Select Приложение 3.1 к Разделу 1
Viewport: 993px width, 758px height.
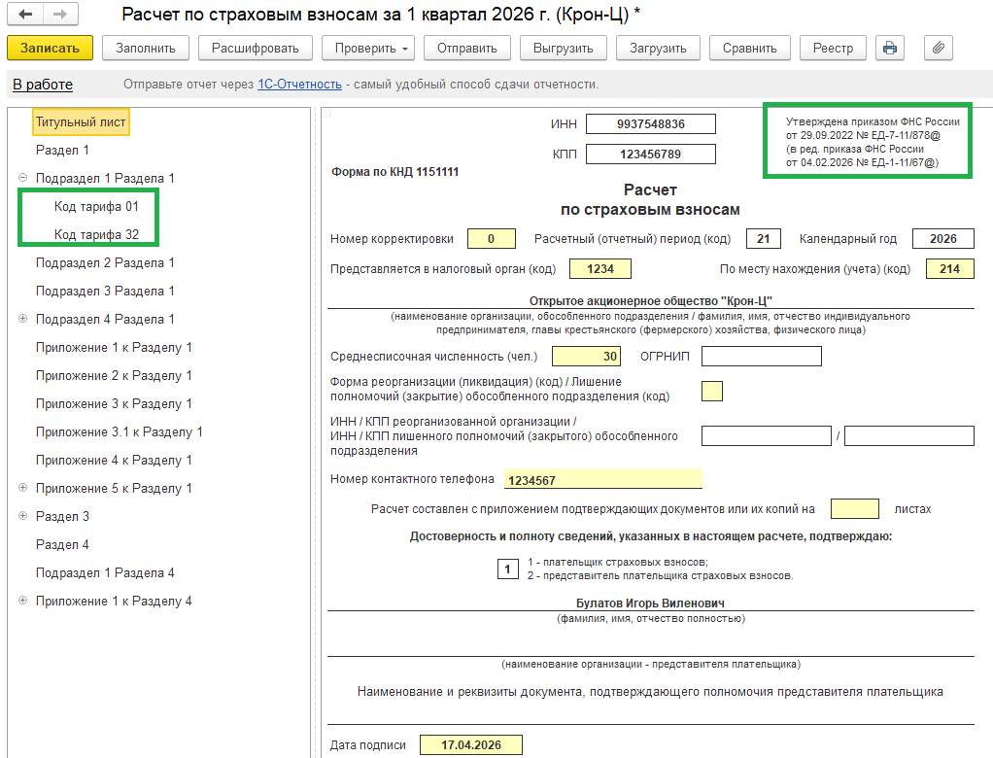(119, 432)
